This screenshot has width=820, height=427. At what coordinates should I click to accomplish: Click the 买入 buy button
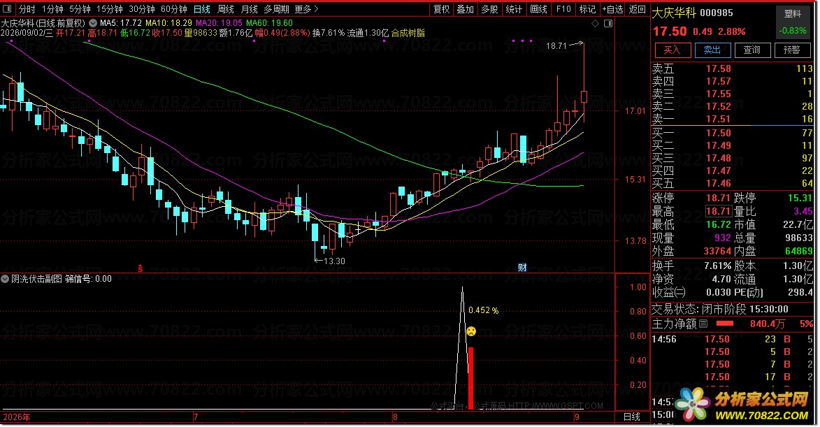[672, 50]
